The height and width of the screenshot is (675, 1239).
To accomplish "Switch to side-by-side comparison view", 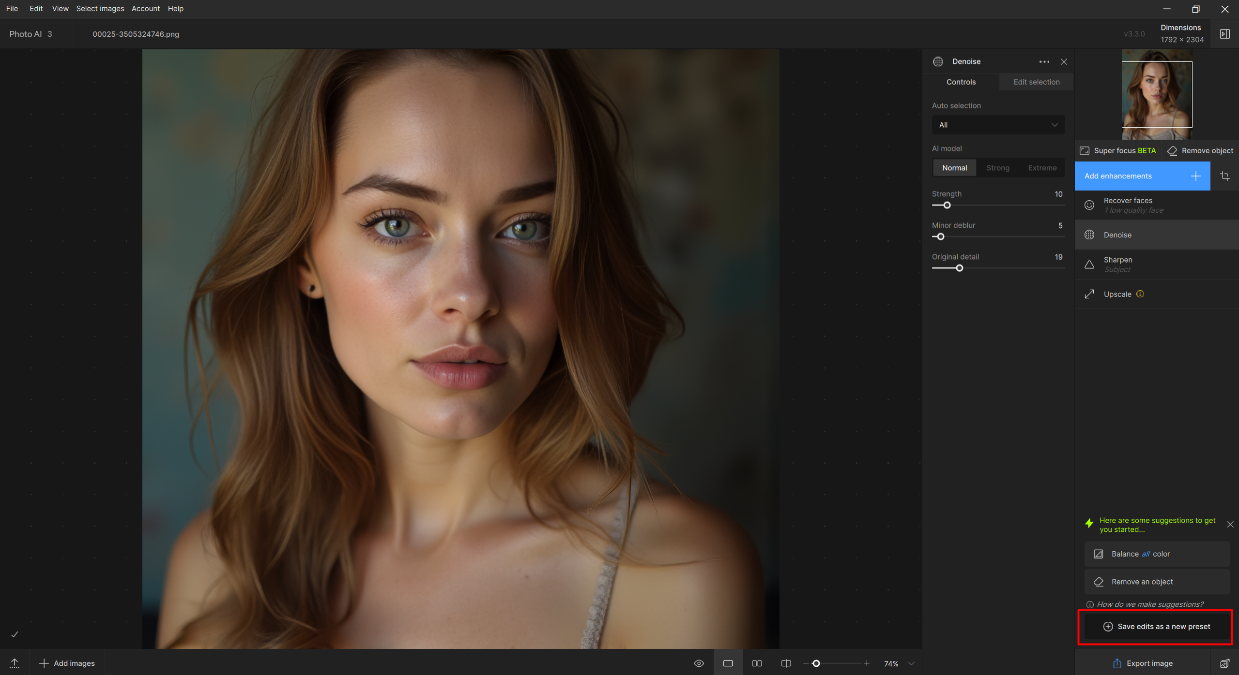I will click(x=757, y=663).
